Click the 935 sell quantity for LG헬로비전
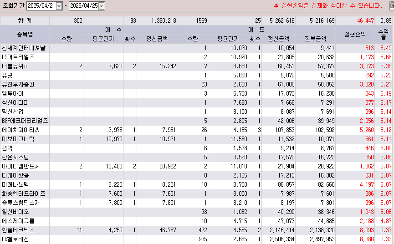The height and width of the screenshot is (244, 394). [203, 239]
